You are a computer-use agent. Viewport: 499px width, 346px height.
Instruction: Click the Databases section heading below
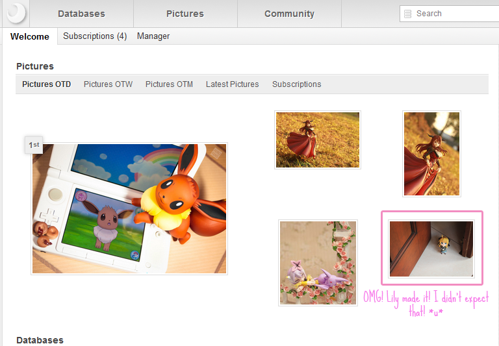pos(40,340)
